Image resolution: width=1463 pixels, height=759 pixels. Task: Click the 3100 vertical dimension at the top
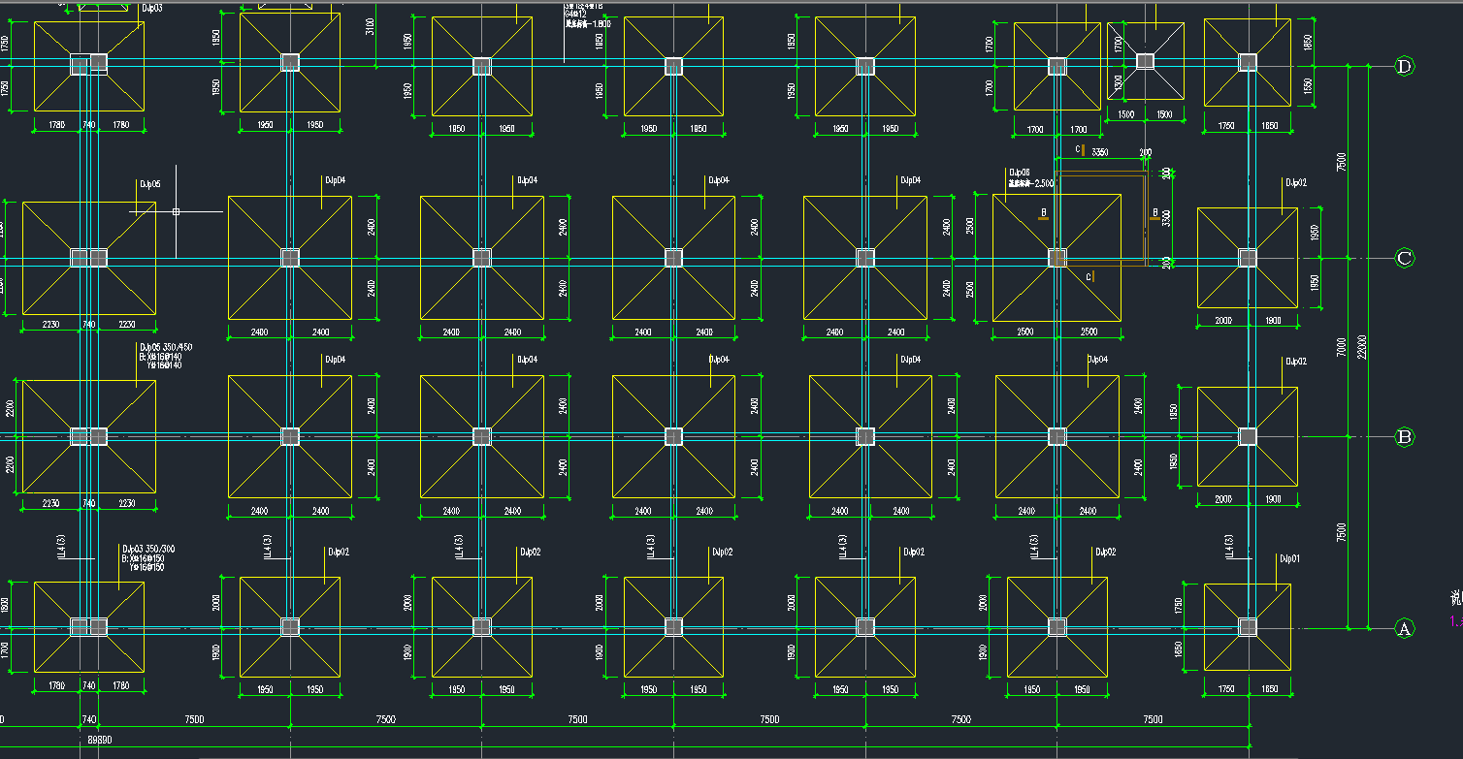click(x=370, y=26)
